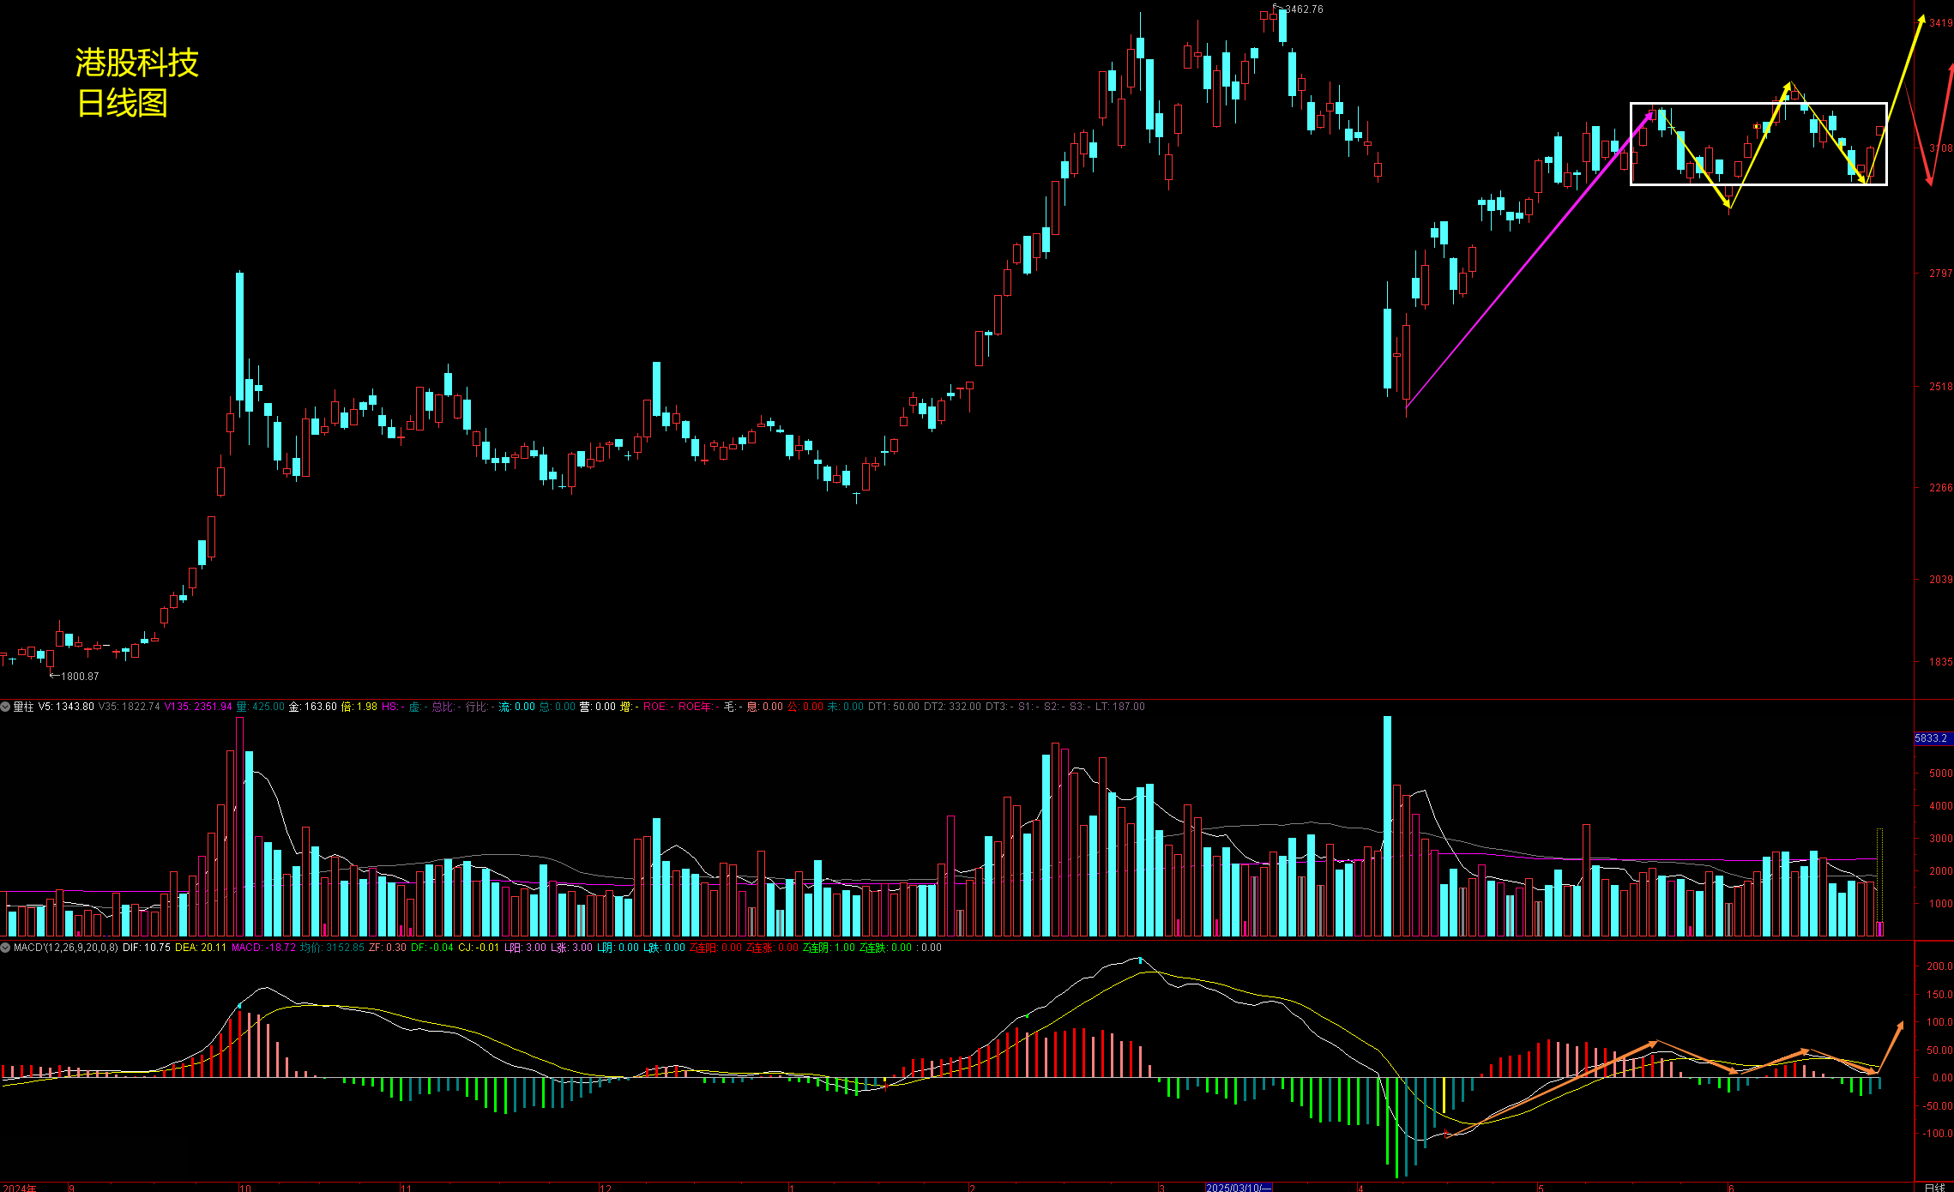Click the 3419 price axis label
Viewport: 1954px width, 1192px height.
[x=1940, y=23]
